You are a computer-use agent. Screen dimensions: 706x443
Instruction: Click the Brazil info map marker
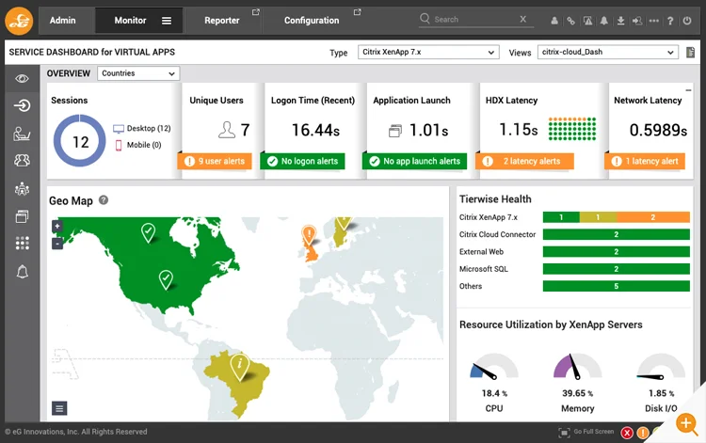click(x=239, y=366)
